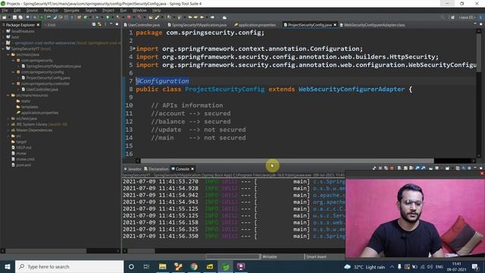The height and width of the screenshot is (273, 485).
Task: Close the ProjectSecurityConfig.java editor tab
Action: pos(335,25)
